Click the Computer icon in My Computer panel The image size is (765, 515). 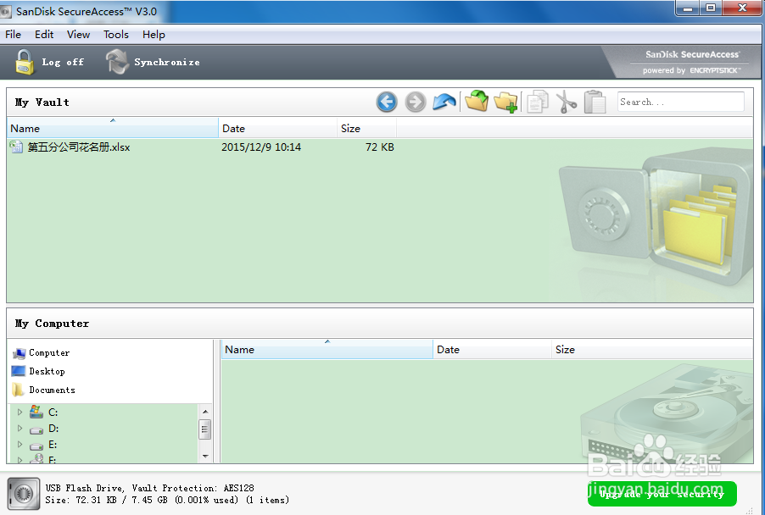click(x=19, y=352)
